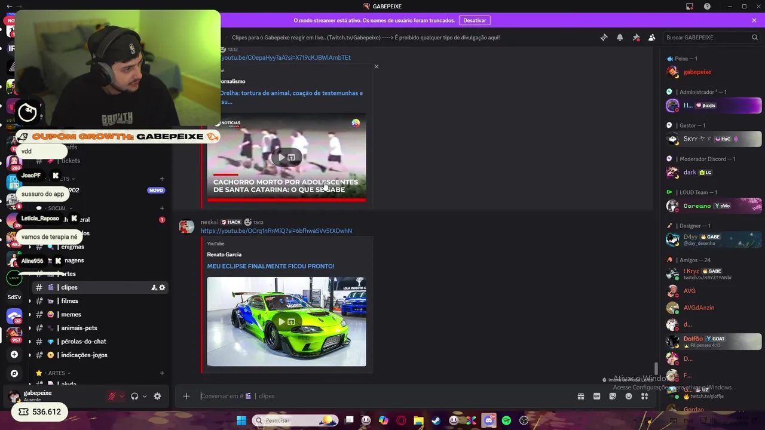Open the apps launcher icon in message bar
765x430 pixels.
click(x=644, y=396)
